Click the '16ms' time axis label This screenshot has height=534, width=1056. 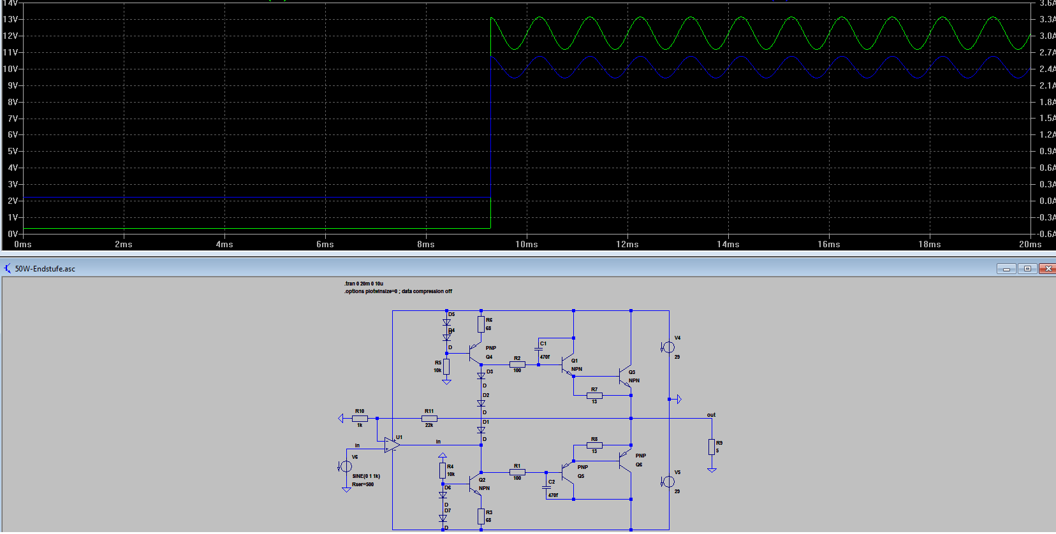829,244
